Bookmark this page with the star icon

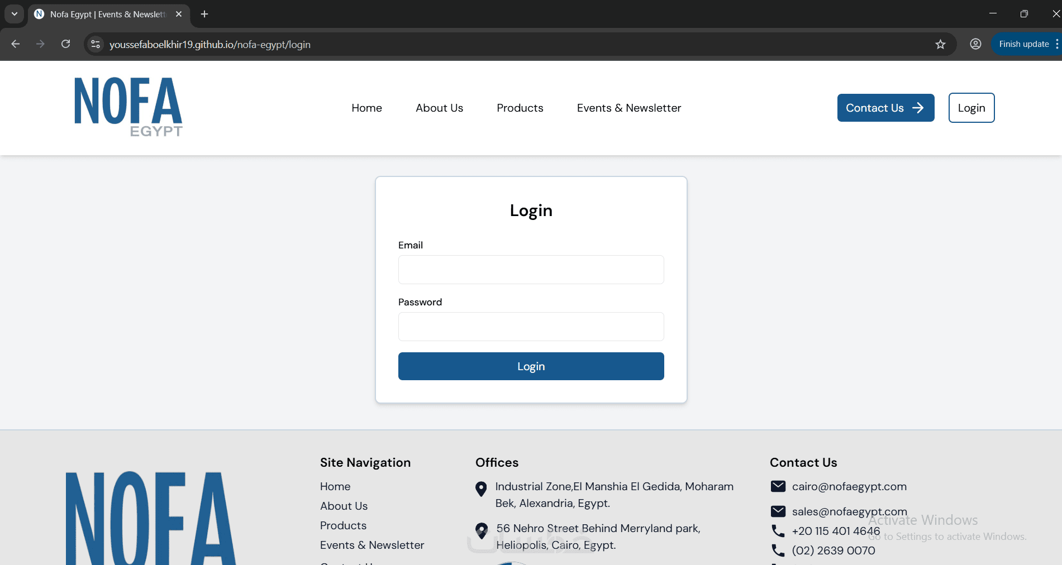pyautogui.click(x=940, y=44)
